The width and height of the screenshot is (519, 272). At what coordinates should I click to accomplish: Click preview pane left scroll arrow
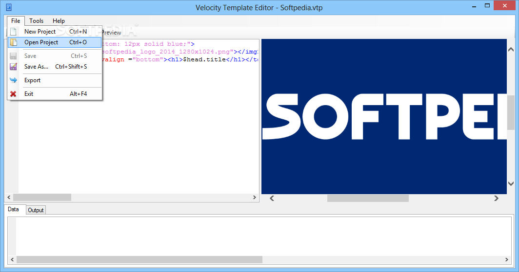point(272,199)
